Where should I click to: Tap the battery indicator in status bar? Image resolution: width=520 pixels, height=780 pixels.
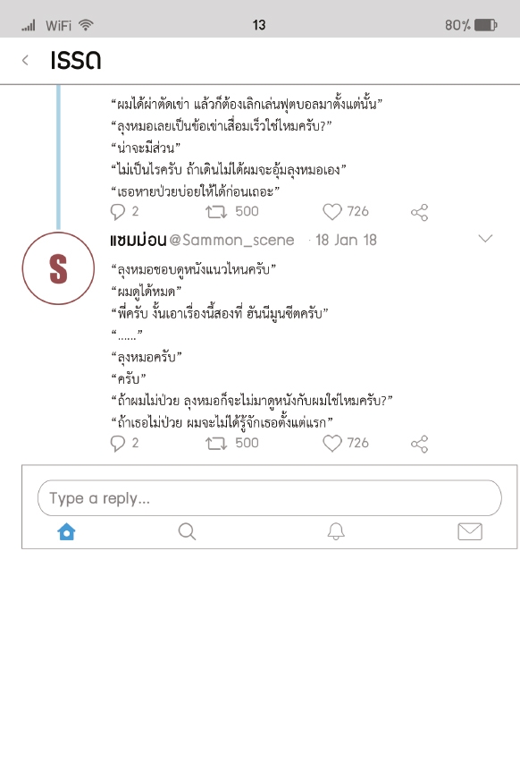tap(485, 25)
